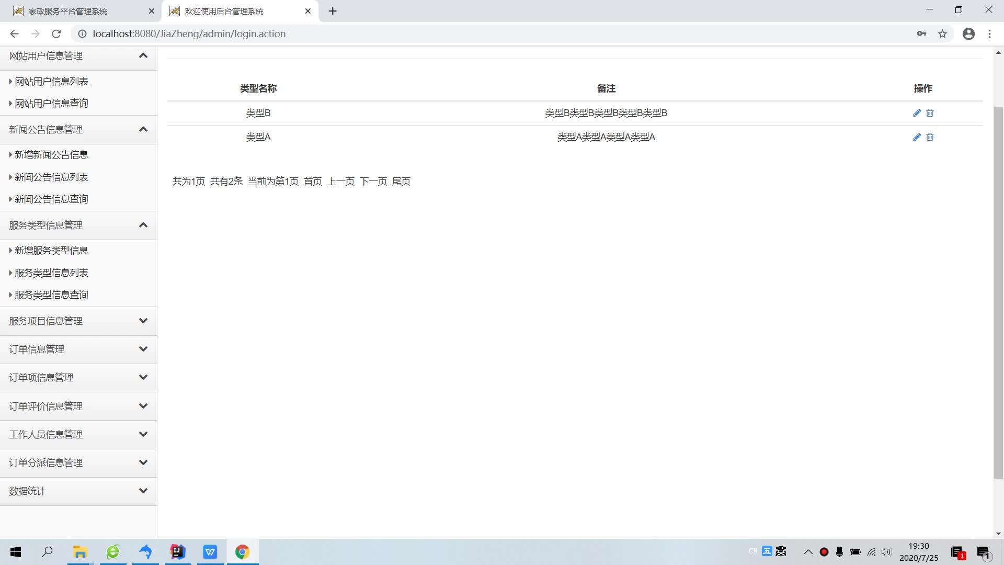Collapse the 网站用户信息管理 menu section
1004x565 pixels.
(143, 55)
